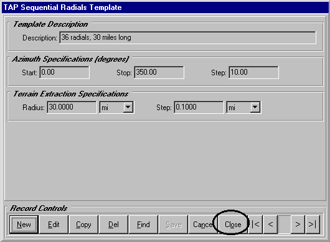Click the terrain Step field showing 0.1000
Viewport: 330px width, 242px height.
pos(199,107)
